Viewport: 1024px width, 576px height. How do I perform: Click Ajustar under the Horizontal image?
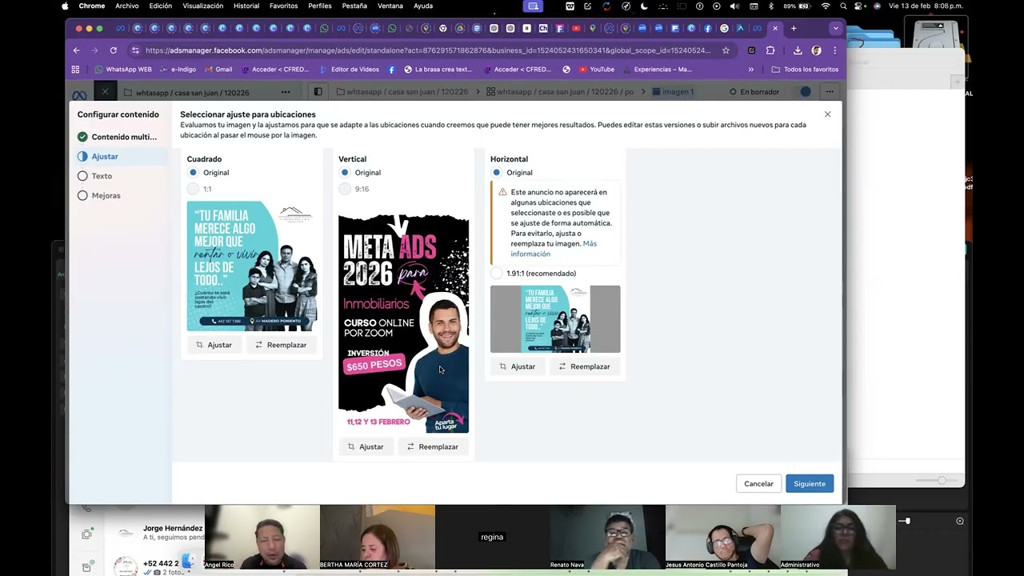point(518,366)
